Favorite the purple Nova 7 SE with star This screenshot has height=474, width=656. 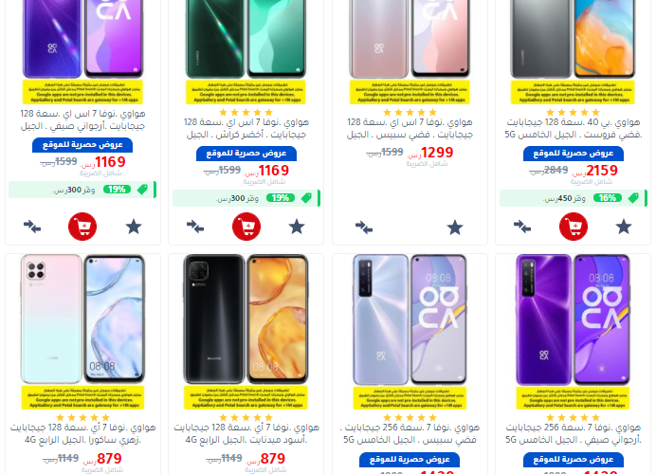tap(134, 227)
